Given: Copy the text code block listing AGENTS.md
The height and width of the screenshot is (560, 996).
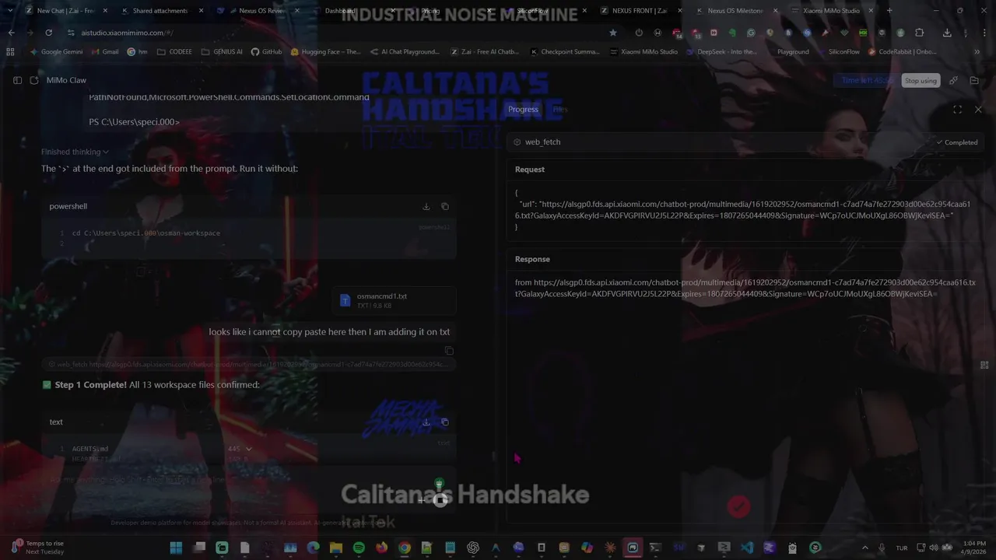Looking at the screenshot, I should (x=445, y=422).
